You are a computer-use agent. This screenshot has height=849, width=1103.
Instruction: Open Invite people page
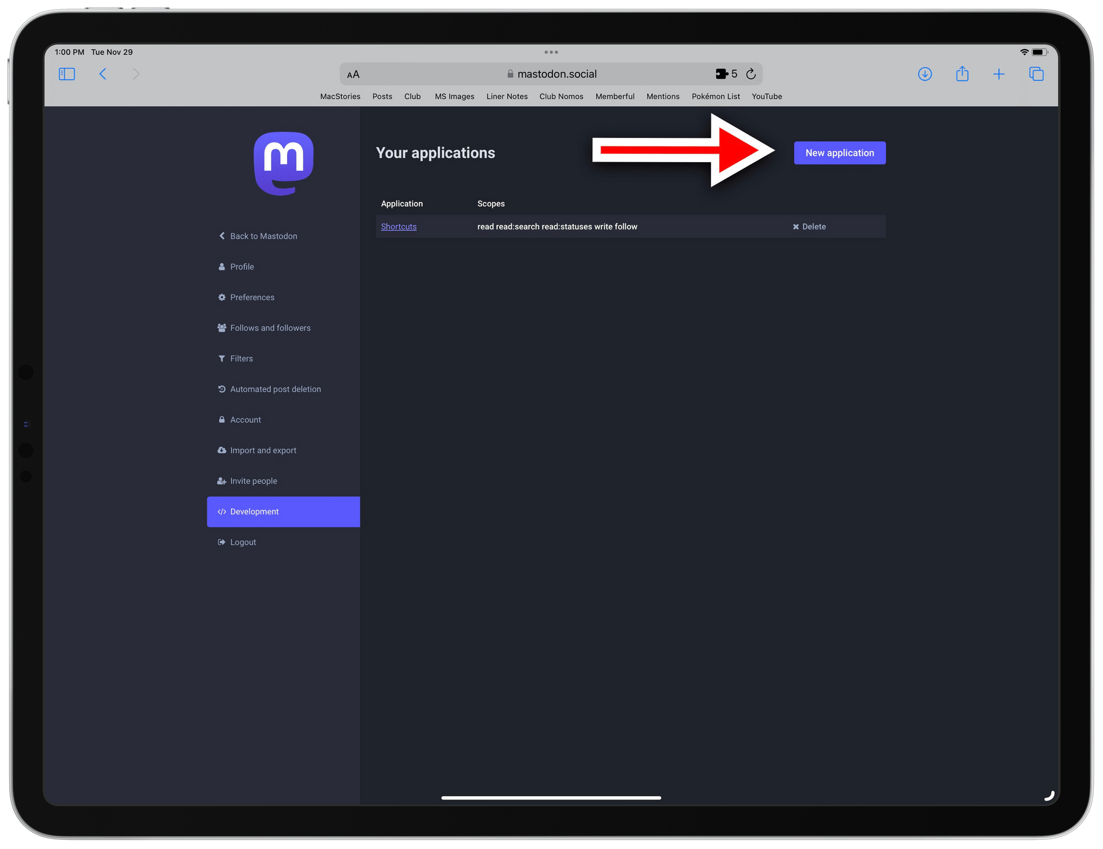[x=283, y=481]
